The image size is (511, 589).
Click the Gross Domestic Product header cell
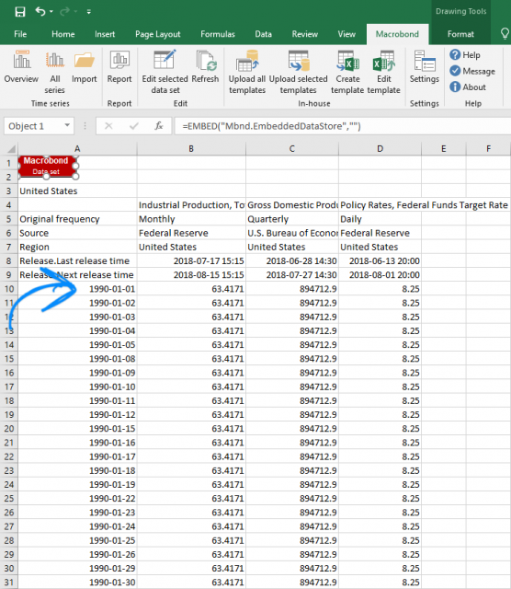[x=292, y=205]
